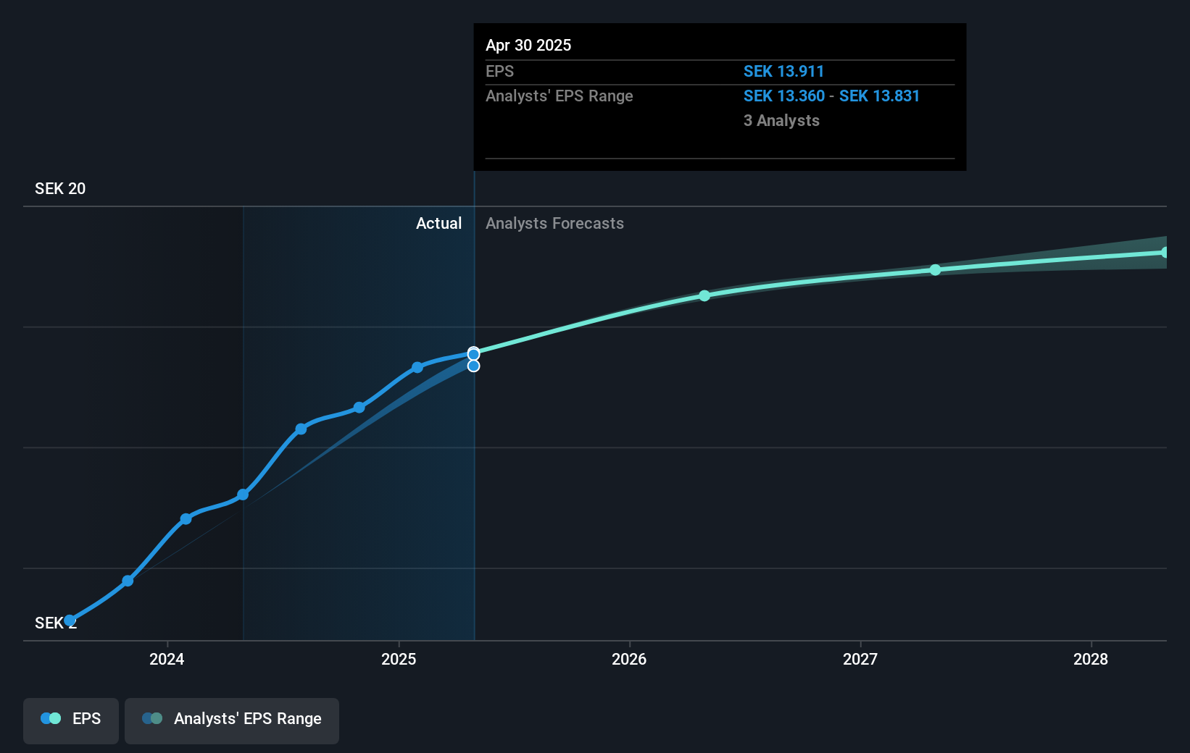
Task: Toggle the EPS legend chip
Action: tap(70, 720)
